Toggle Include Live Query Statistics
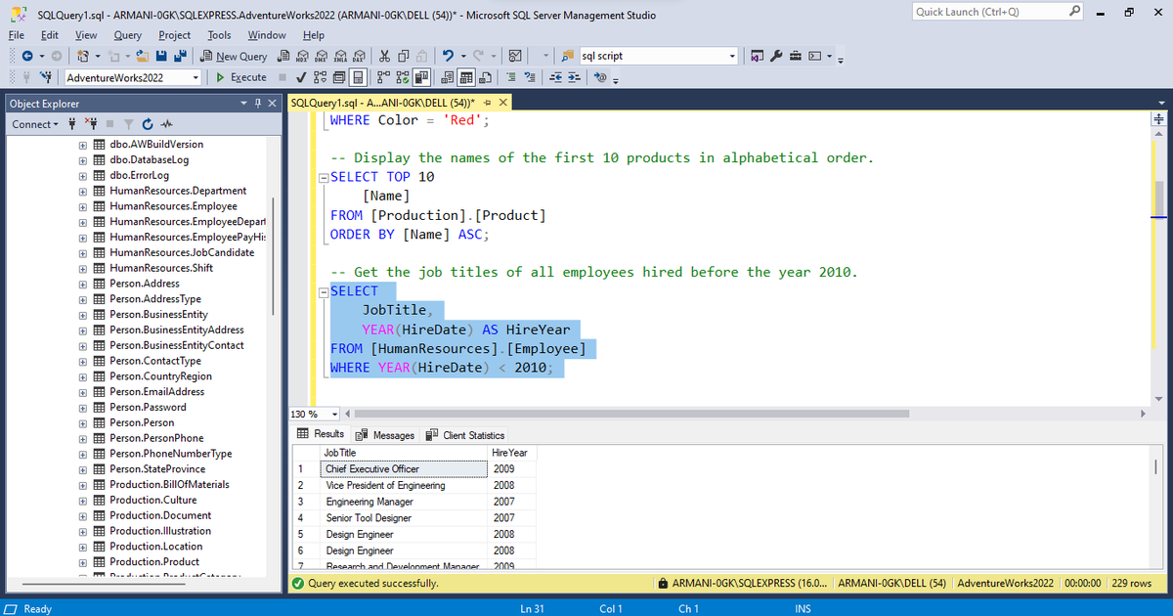The height and width of the screenshot is (616, 1173). pyautogui.click(x=403, y=77)
